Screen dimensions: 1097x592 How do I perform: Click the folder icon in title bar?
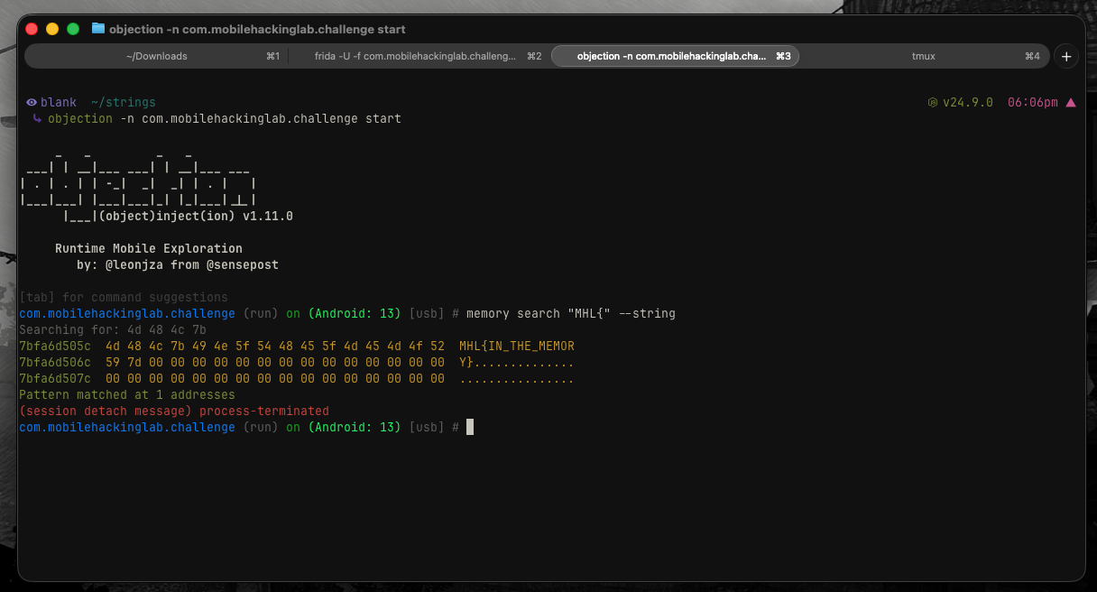(98, 29)
